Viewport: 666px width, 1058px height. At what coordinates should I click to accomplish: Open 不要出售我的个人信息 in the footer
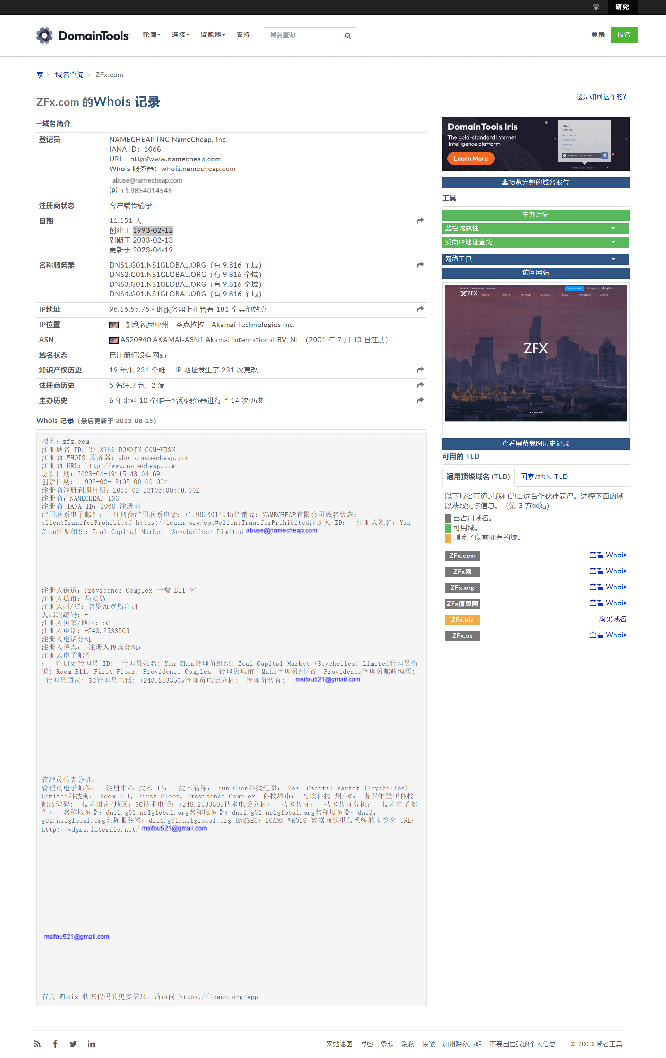pyautogui.click(x=522, y=1044)
